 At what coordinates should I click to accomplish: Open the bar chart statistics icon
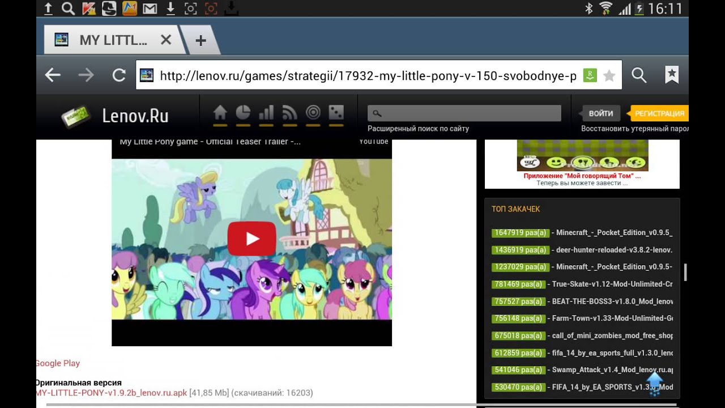[x=266, y=113]
